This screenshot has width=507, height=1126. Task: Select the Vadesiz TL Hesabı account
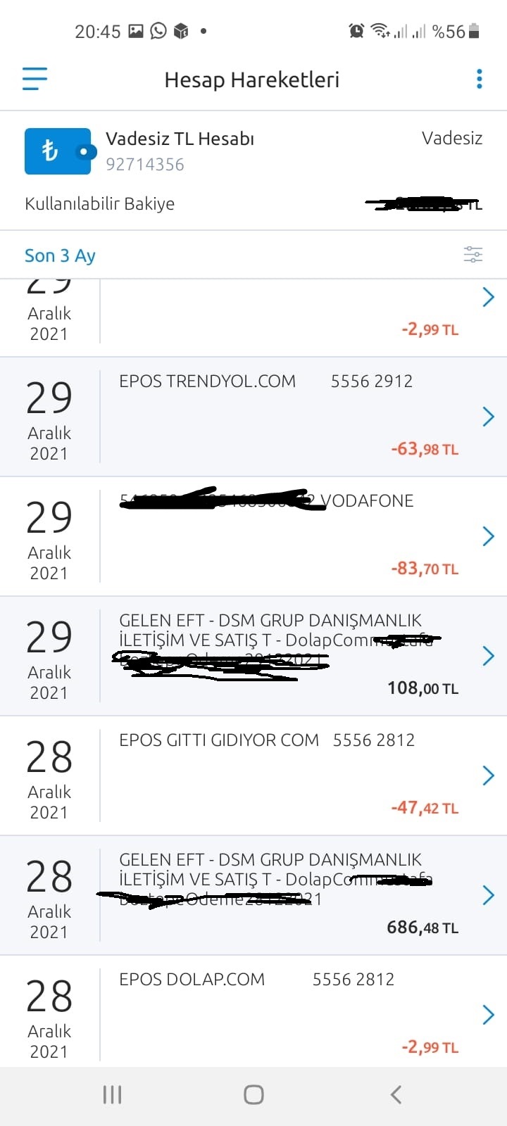tap(180, 139)
